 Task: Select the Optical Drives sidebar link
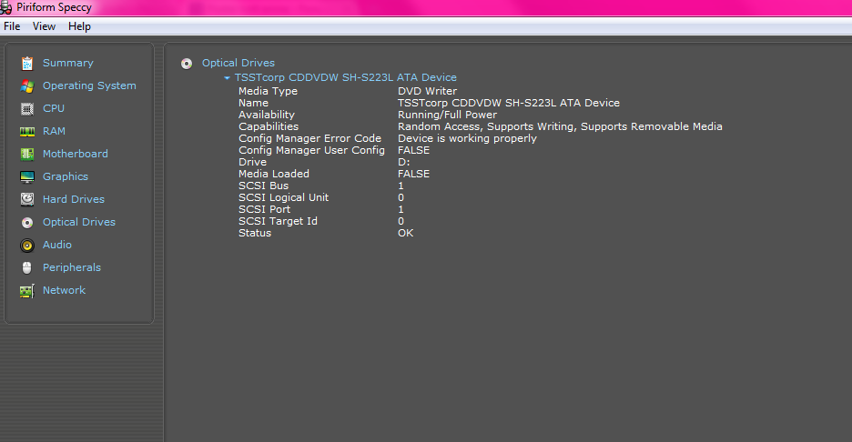click(x=79, y=222)
